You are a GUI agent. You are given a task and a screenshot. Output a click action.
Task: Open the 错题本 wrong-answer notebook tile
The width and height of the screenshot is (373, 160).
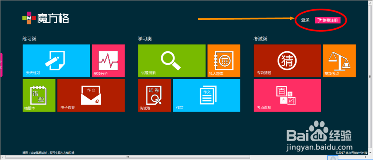click(x=39, y=95)
